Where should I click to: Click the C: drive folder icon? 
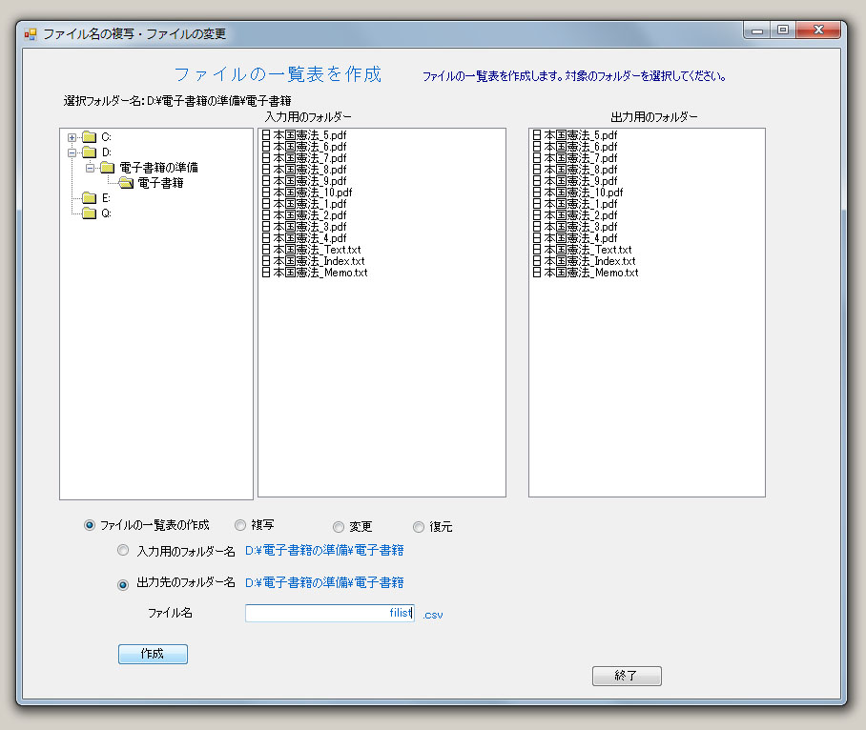(90, 137)
